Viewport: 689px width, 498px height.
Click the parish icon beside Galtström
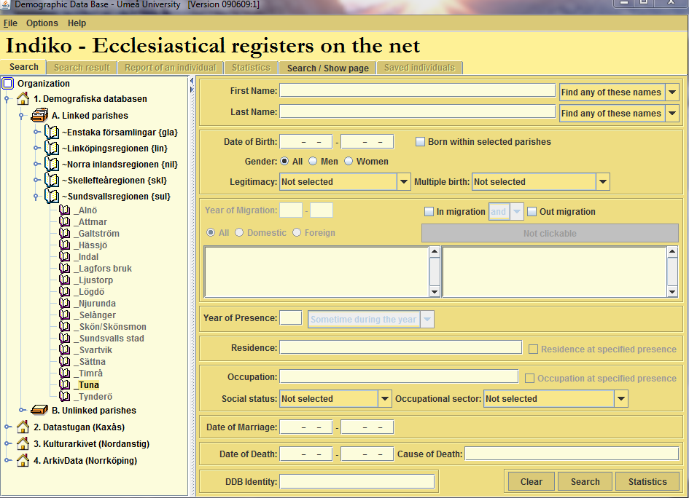65,234
